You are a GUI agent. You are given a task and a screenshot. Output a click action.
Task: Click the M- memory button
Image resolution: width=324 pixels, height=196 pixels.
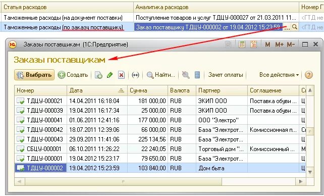(x=291, y=44)
